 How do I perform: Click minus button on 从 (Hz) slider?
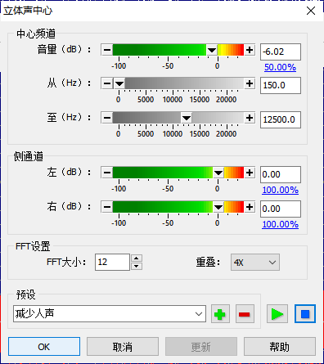(x=107, y=83)
